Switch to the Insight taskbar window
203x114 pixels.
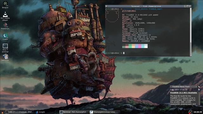click(40, 112)
